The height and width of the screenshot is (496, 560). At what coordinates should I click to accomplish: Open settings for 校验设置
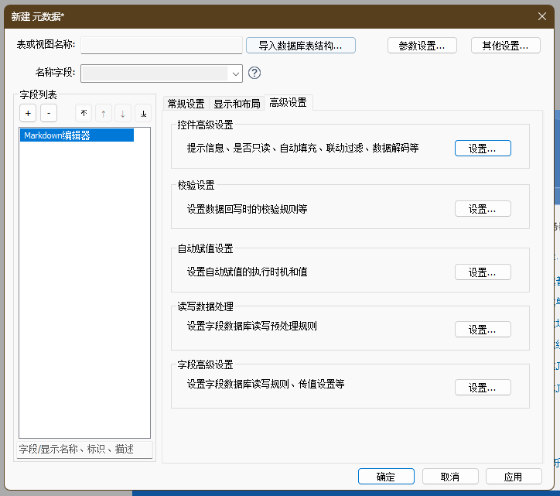coord(483,209)
